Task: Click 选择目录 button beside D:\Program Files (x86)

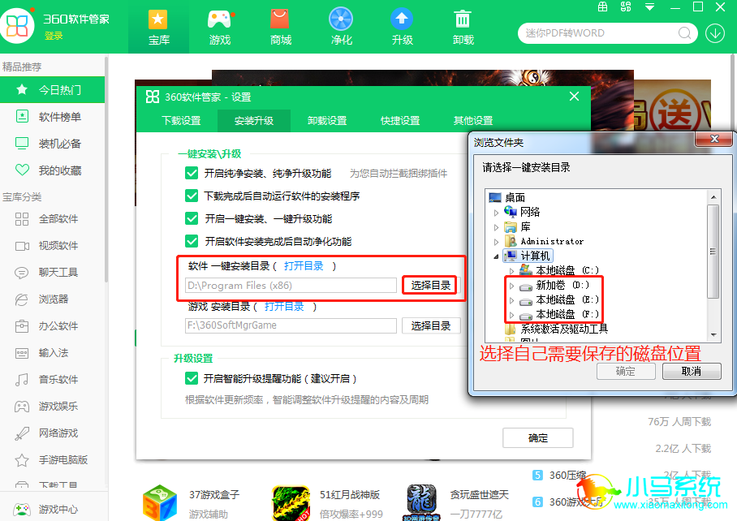Action: pyautogui.click(x=430, y=285)
